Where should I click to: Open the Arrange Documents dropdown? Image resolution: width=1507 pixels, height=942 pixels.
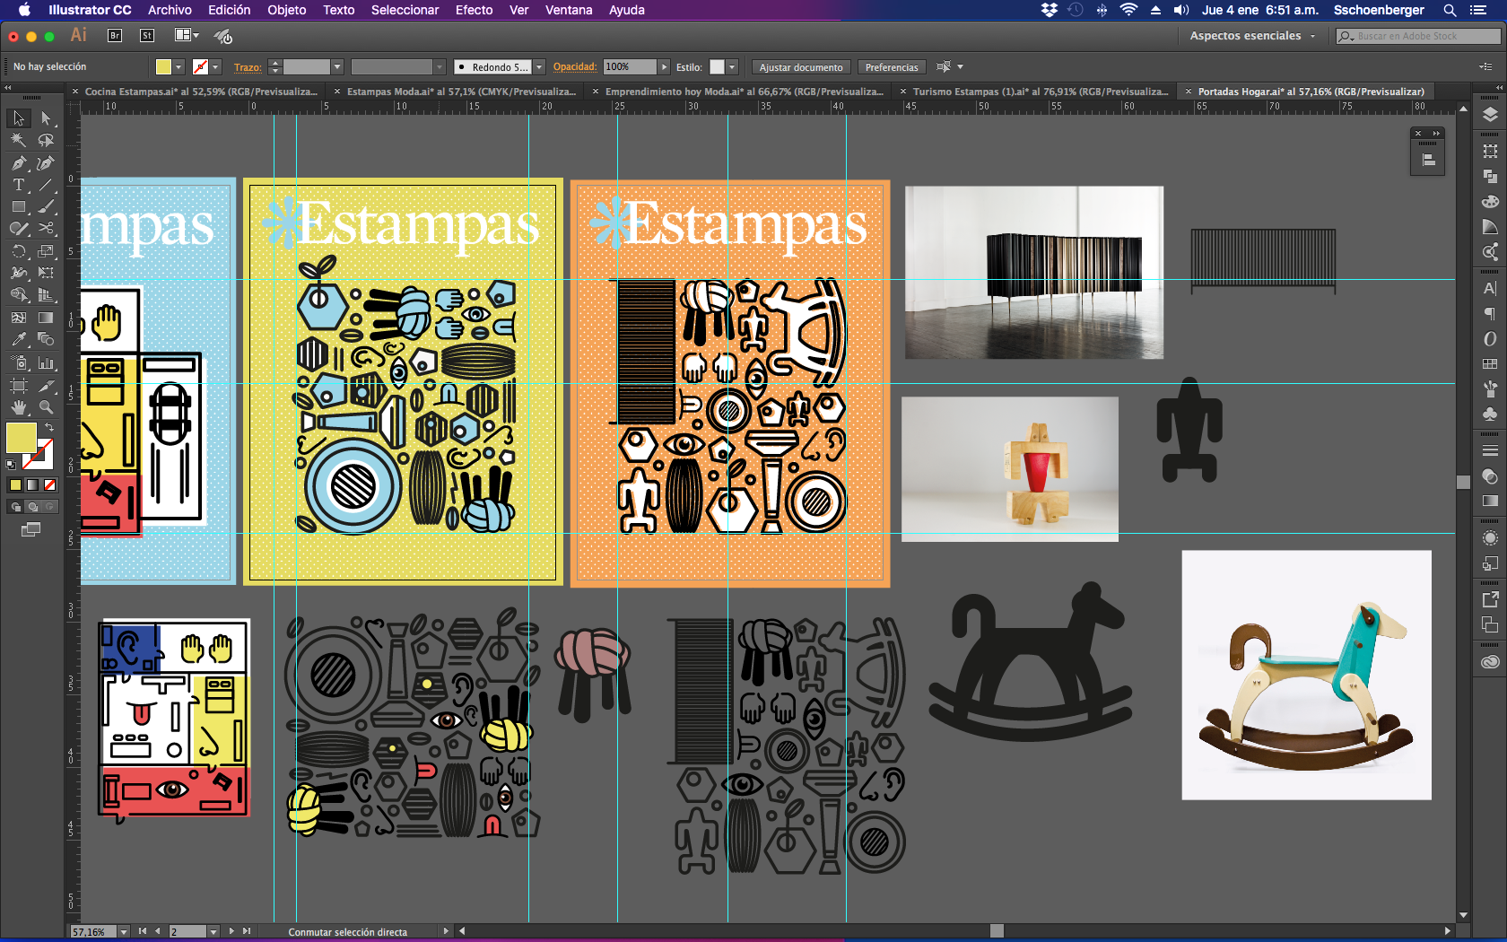187,36
